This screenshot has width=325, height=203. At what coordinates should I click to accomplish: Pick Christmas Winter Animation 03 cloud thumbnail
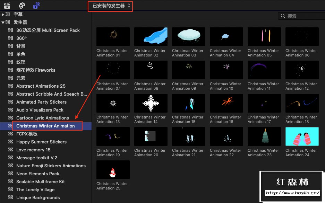tap(189, 37)
